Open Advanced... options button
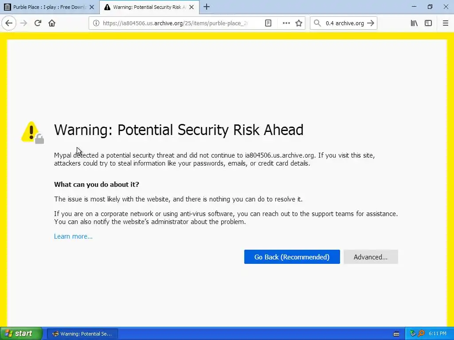The height and width of the screenshot is (340, 454). click(x=371, y=257)
